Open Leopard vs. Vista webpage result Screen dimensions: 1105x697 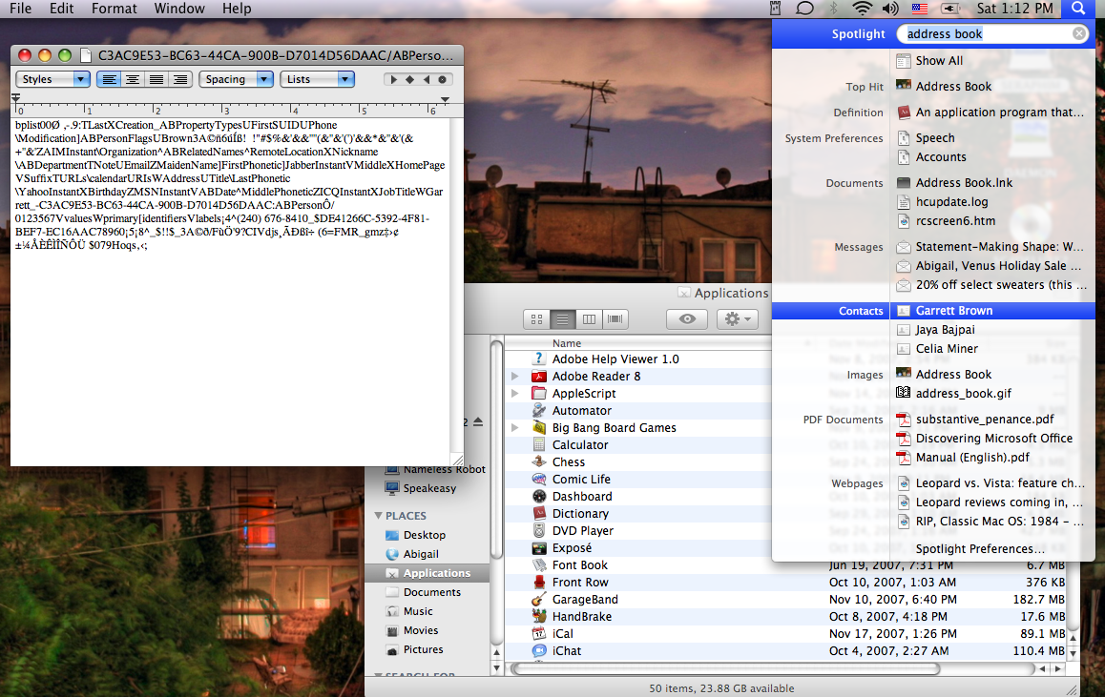[990, 483]
